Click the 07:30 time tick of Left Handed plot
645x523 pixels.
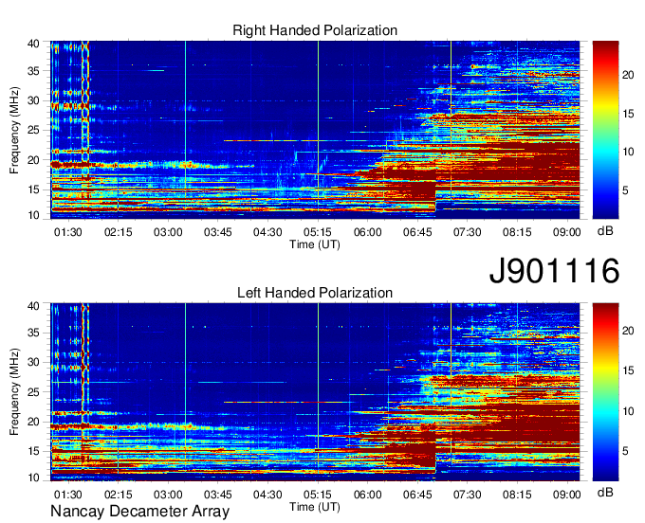pos(468,495)
